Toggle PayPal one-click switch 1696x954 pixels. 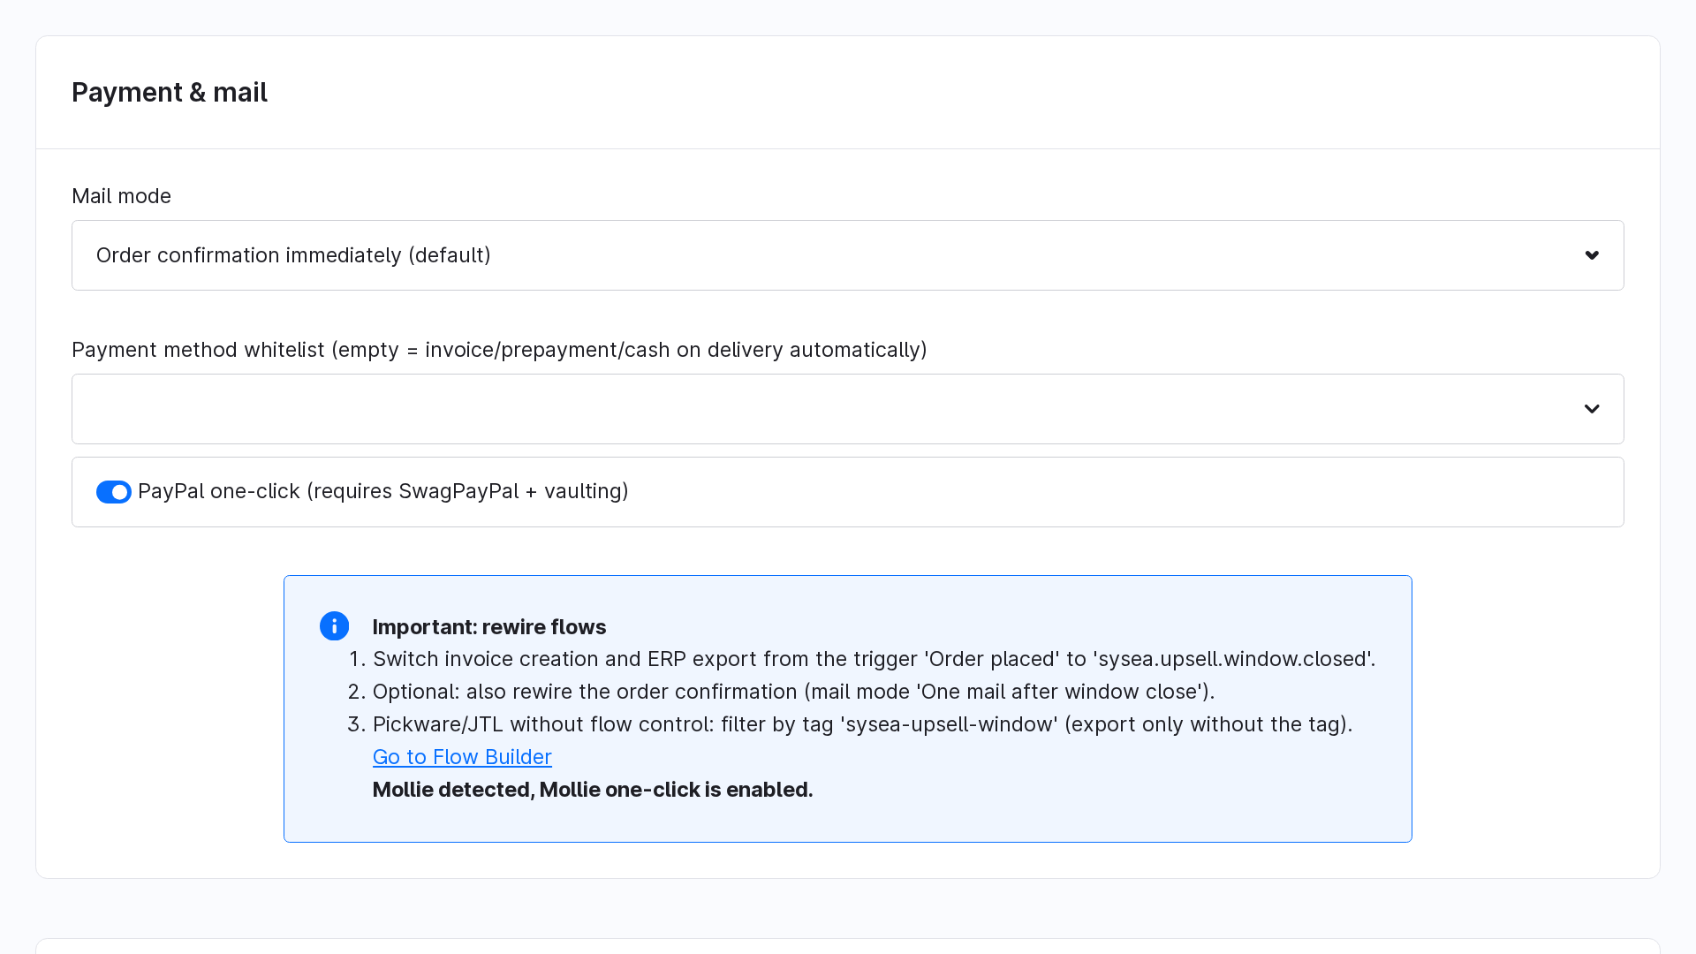114,492
